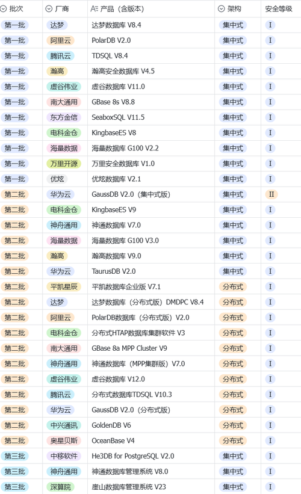Click the 批次 column select-type icon
Image resolution: width=301 pixels, height=494 pixels.
coord(4,9)
